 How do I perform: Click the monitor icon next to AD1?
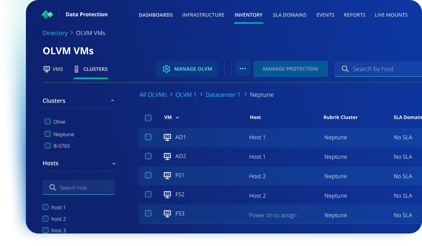[168, 137]
